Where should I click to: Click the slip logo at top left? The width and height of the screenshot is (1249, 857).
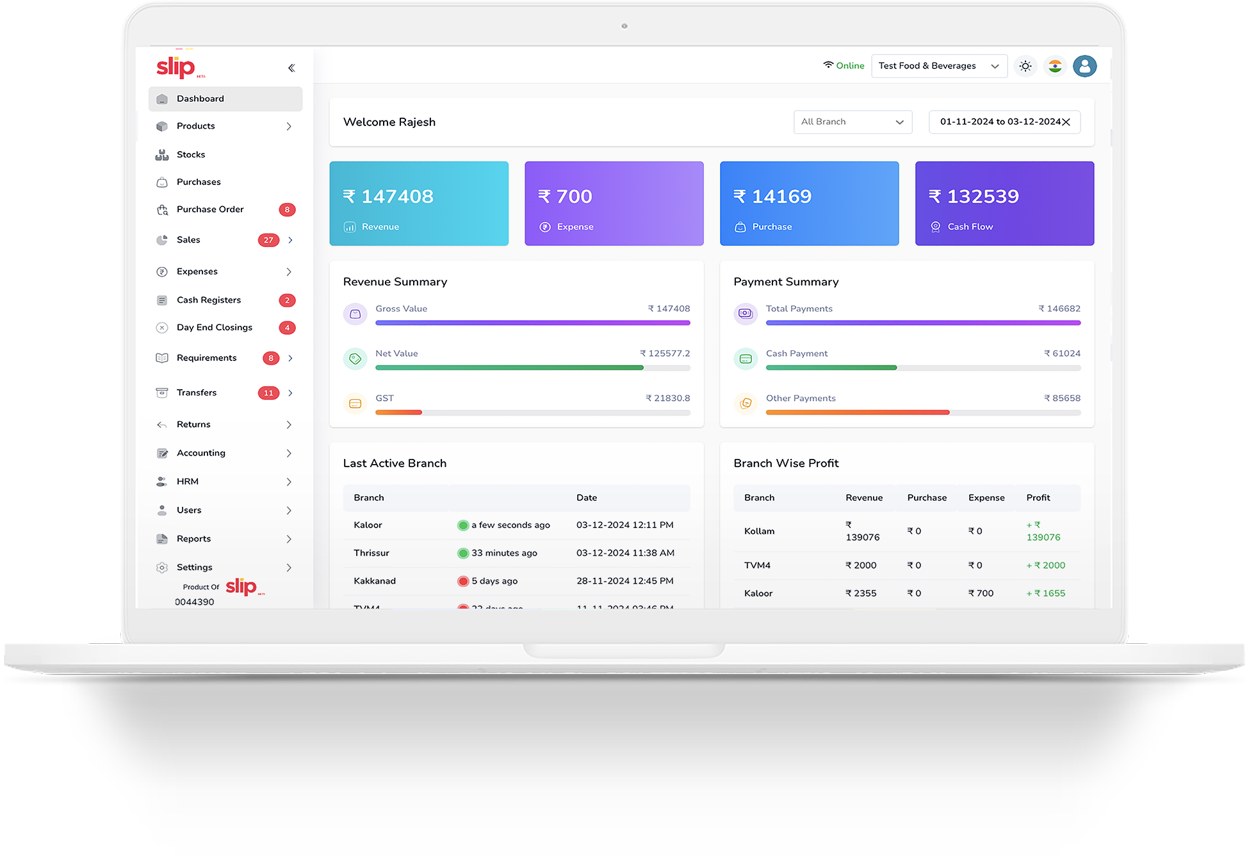(180, 67)
